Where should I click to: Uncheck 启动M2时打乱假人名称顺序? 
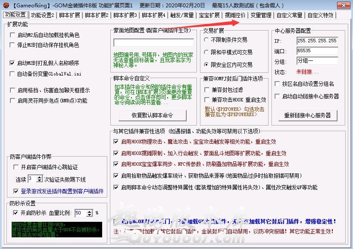pos(12,63)
